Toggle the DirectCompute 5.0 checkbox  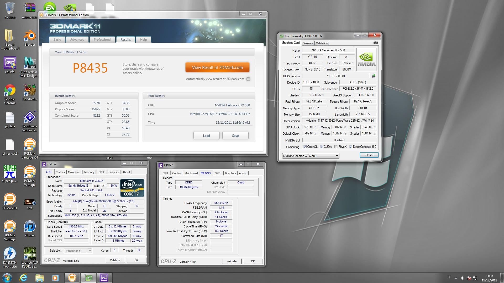point(350,147)
